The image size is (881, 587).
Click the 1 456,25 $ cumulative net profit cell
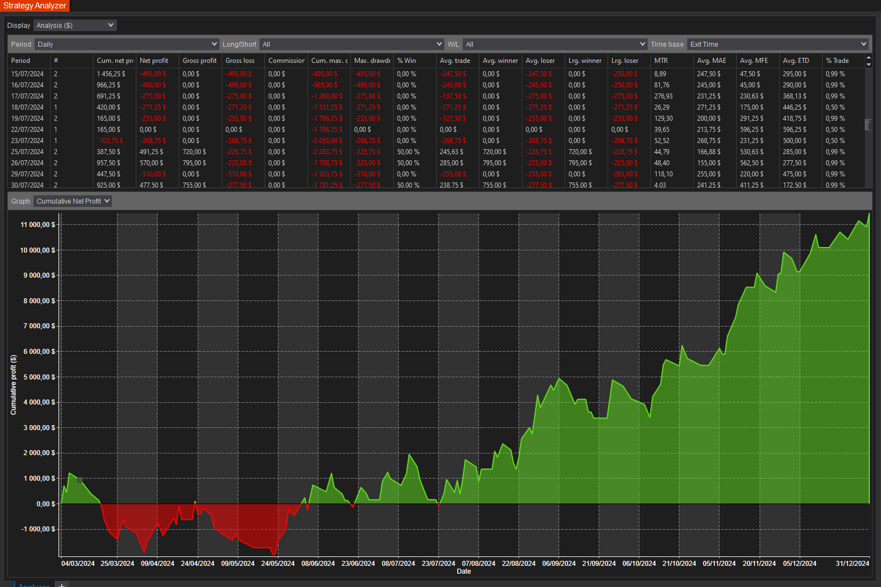(111, 74)
